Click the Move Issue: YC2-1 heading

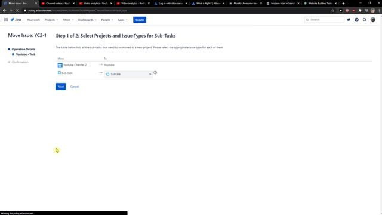pos(27,35)
